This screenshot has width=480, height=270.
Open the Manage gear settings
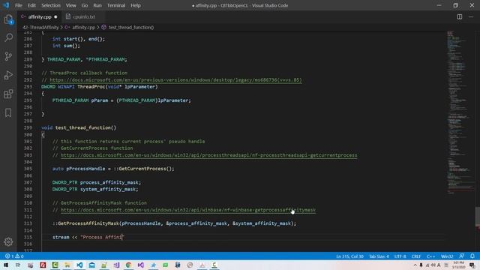pyautogui.click(x=8, y=241)
